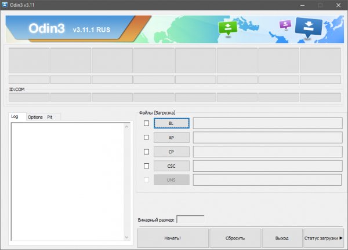Image resolution: width=348 pixels, height=250 pixels.
Task: Close the Odin3 window
Action: point(339,5)
